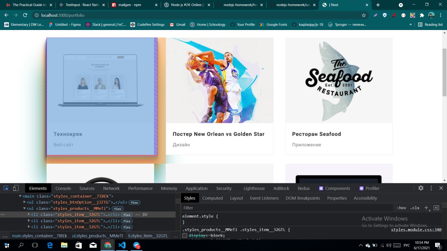This screenshot has width=447, height=251.
Task: Focus the styles Filter input
Action: 288,208
